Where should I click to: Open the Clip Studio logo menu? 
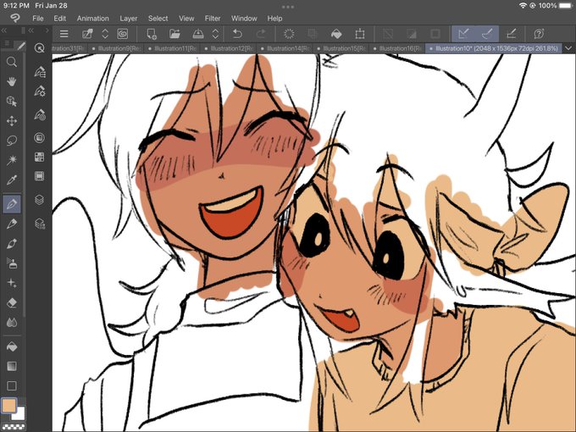pos(14,18)
